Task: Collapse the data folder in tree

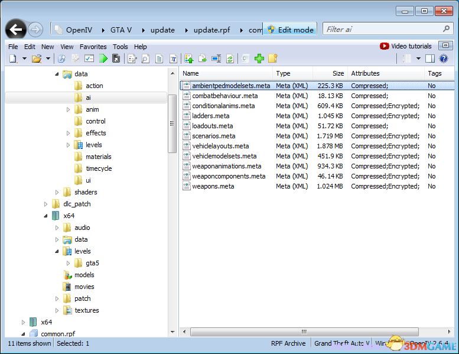Action: point(57,74)
